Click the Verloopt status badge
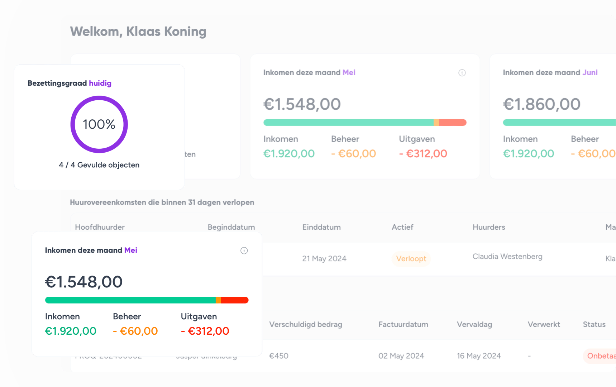This screenshot has height=387, width=616. click(411, 258)
